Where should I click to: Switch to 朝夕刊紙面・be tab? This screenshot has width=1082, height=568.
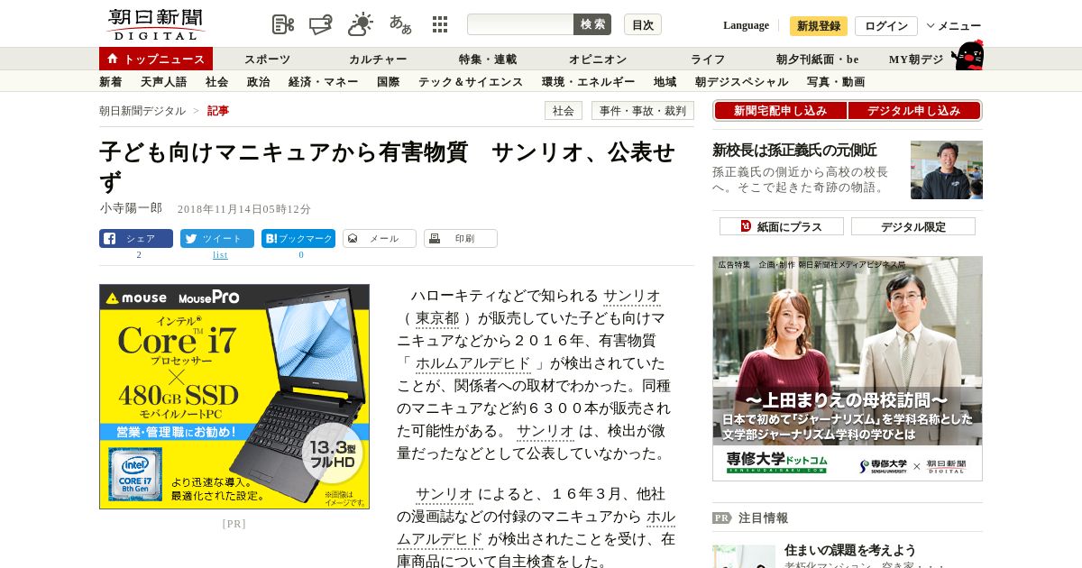coord(817,59)
